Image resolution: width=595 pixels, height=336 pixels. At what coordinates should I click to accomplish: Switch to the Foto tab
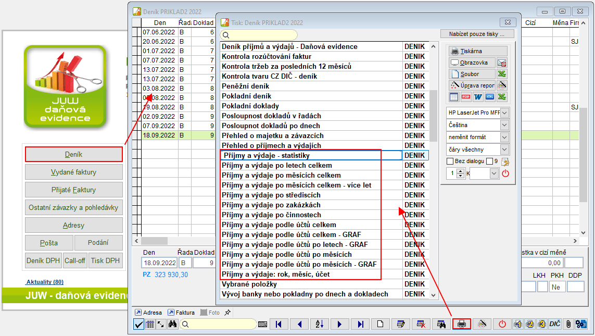pos(210,313)
